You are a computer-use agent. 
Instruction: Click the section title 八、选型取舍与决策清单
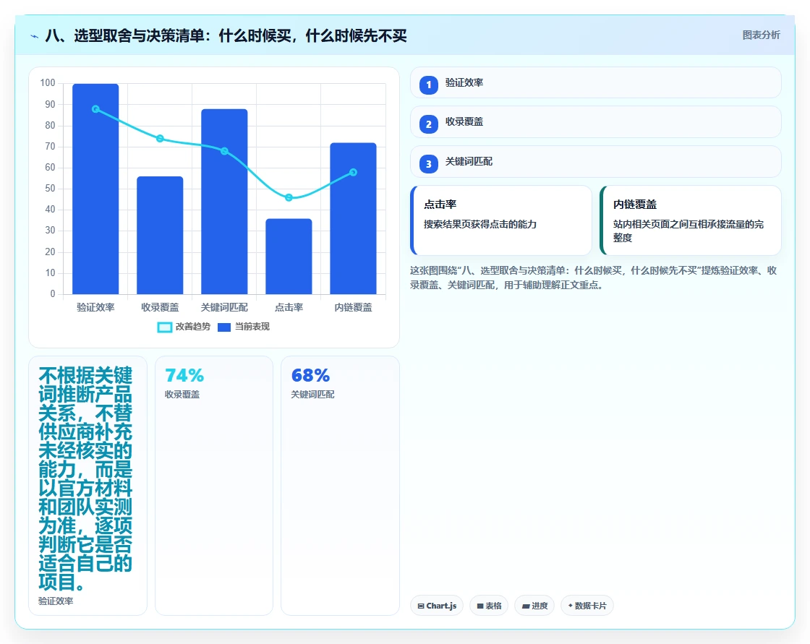tap(226, 35)
